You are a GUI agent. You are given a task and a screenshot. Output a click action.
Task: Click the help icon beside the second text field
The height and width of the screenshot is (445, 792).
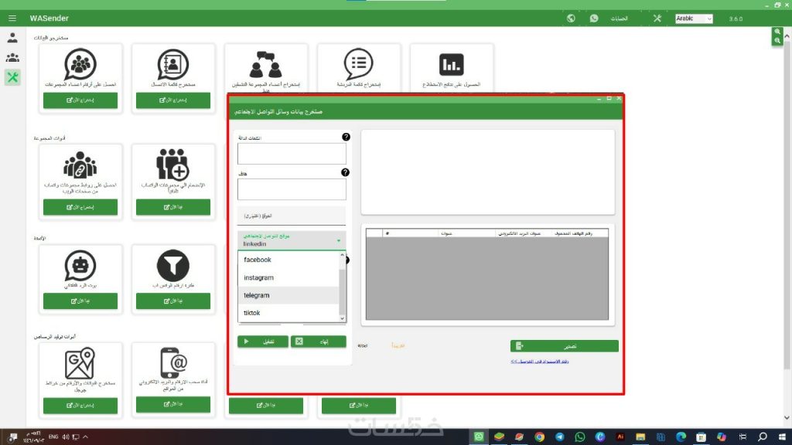(x=345, y=172)
